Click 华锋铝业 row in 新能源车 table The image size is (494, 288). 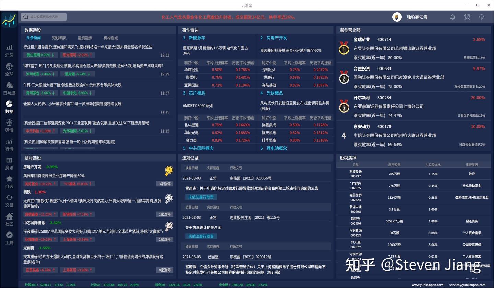[217, 70]
